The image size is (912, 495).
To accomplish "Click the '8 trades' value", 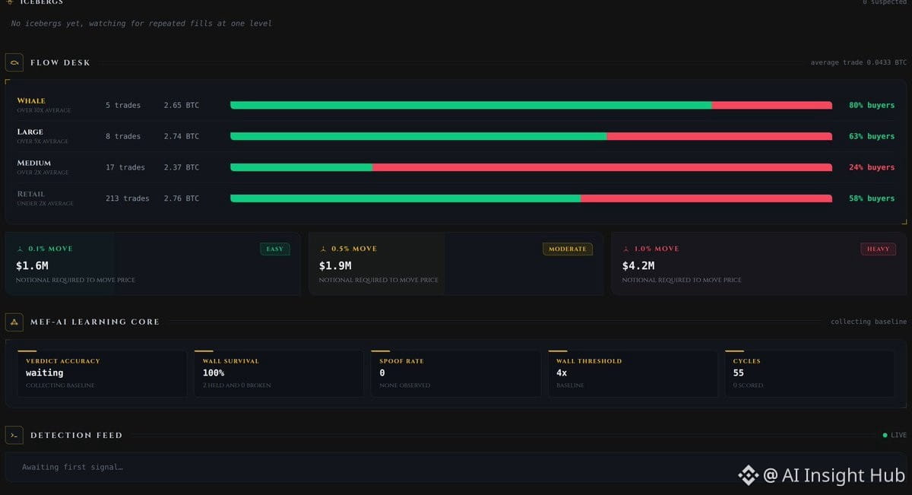I will tap(123, 136).
